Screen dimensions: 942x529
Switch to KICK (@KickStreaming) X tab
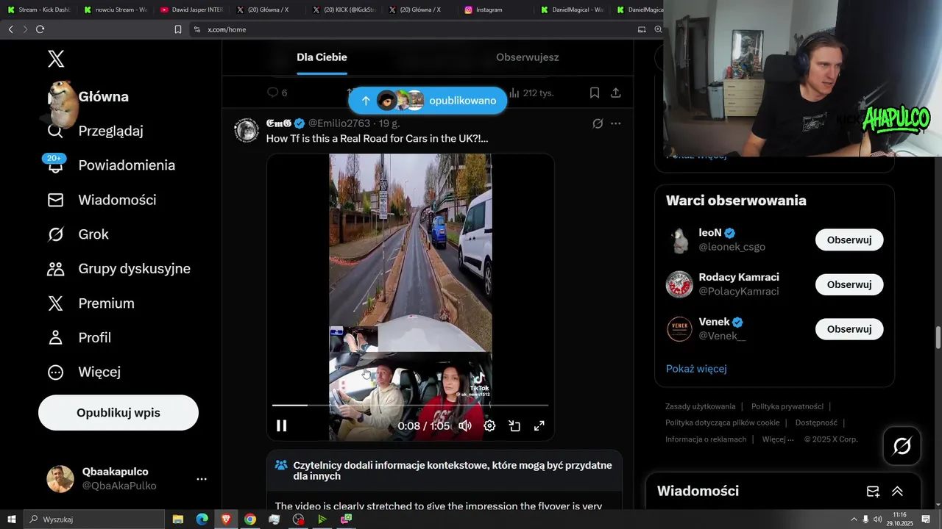tap(344, 10)
